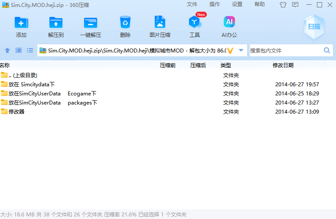Click the 解压到 (Extract to) icon

click(56, 23)
